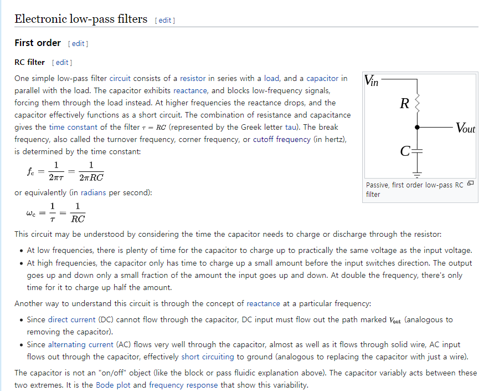
Task: Click the cutoff frequency fc formula
Action: pyautogui.click(x=65, y=171)
